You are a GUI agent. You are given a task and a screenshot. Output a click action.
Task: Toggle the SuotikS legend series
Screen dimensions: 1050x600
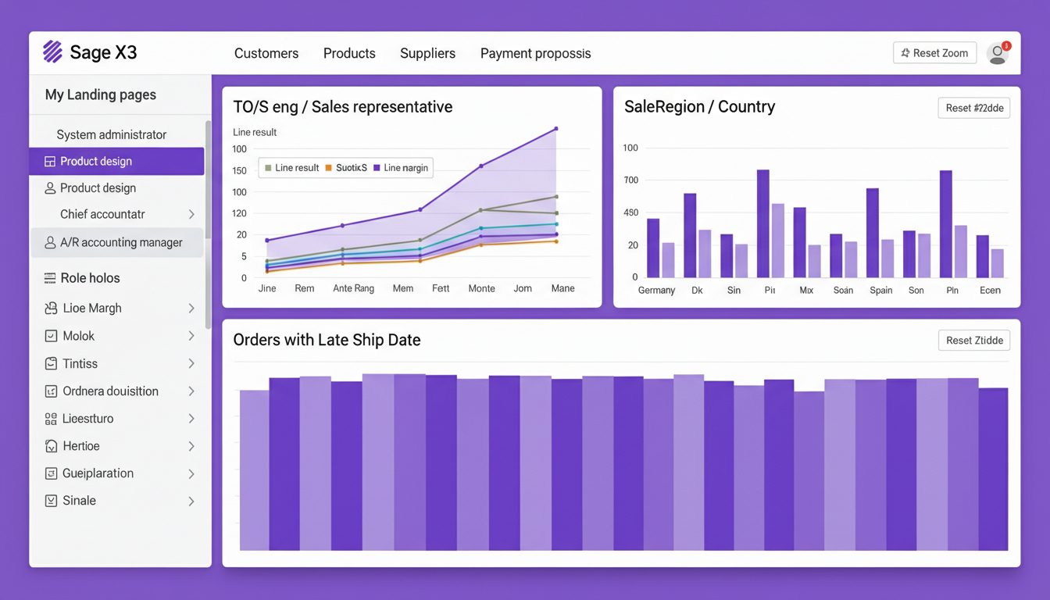[346, 168]
